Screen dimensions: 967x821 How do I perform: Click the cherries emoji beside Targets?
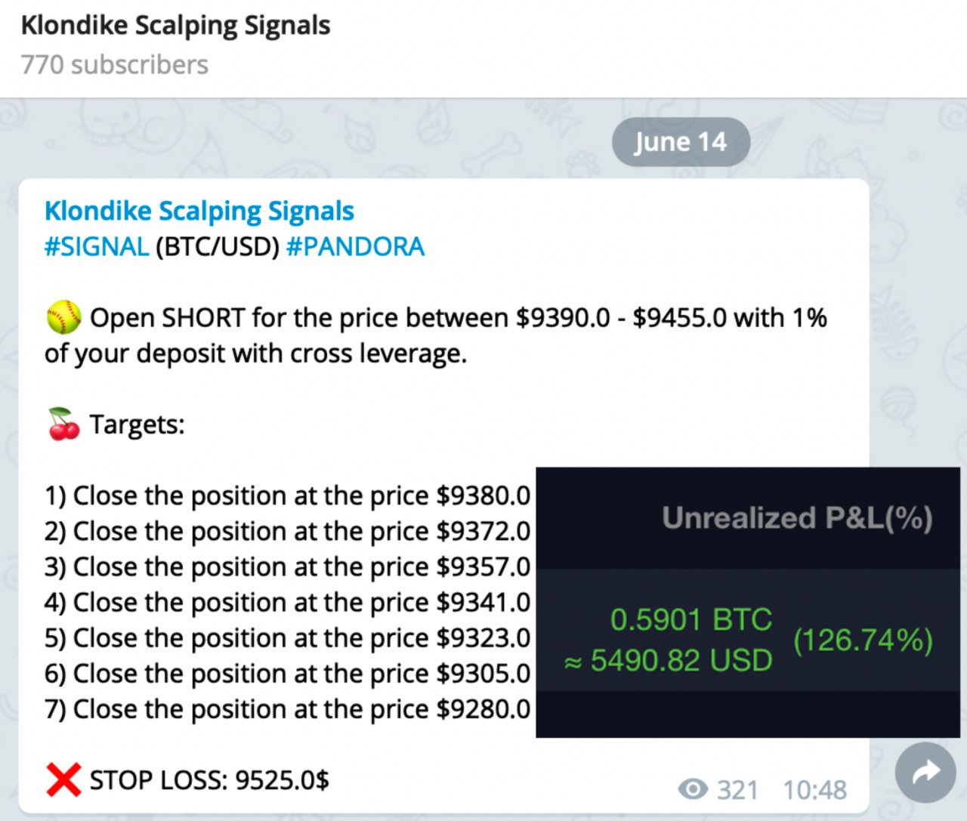pos(63,424)
